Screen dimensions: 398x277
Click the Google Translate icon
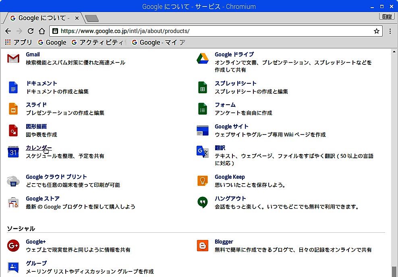202,152
